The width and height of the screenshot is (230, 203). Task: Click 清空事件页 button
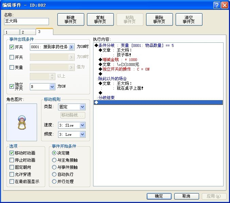click(189, 19)
